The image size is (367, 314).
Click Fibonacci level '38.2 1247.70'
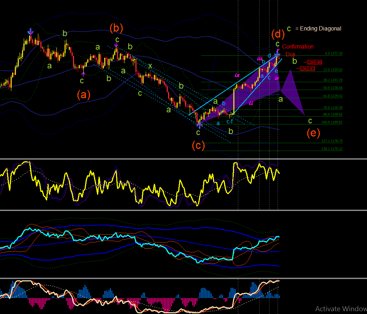pyautogui.click(x=333, y=80)
